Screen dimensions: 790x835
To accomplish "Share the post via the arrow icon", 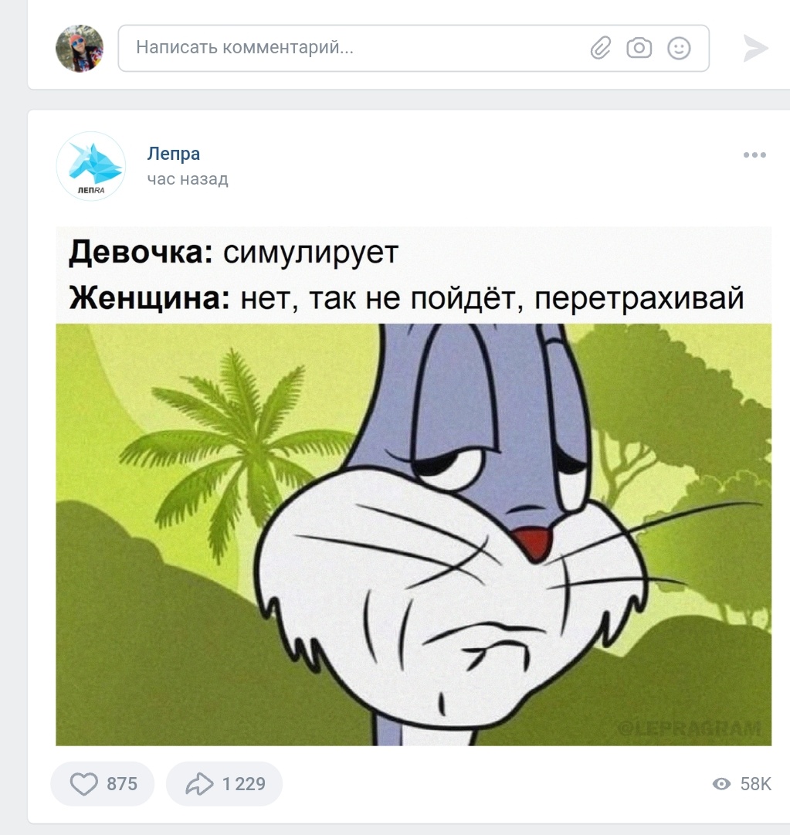I will pos(199,784).
